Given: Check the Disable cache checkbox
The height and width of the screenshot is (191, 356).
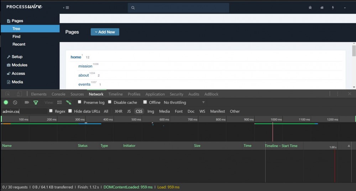Looking at the screenshot, I should tap(110, 102).
